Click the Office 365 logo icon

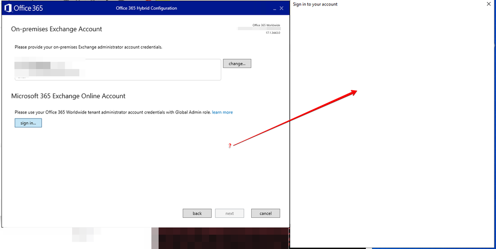tap(8, 8)
